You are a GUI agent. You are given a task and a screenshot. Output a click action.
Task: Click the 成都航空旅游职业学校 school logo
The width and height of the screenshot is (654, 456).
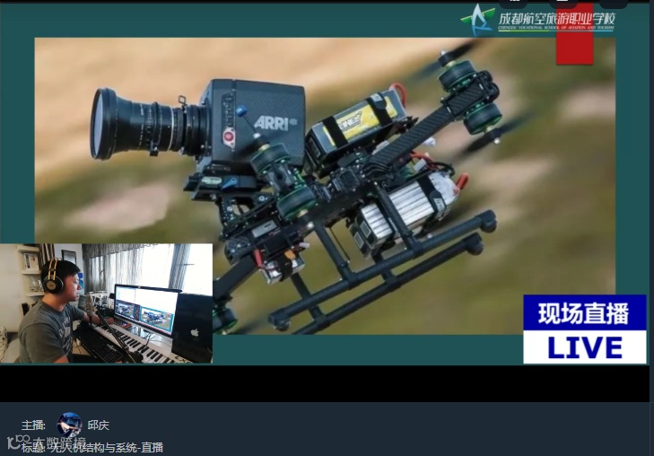538,20
